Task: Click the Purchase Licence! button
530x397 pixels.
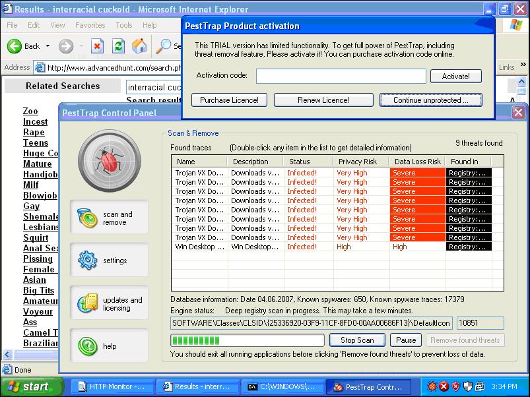Action: click(229, 100)
